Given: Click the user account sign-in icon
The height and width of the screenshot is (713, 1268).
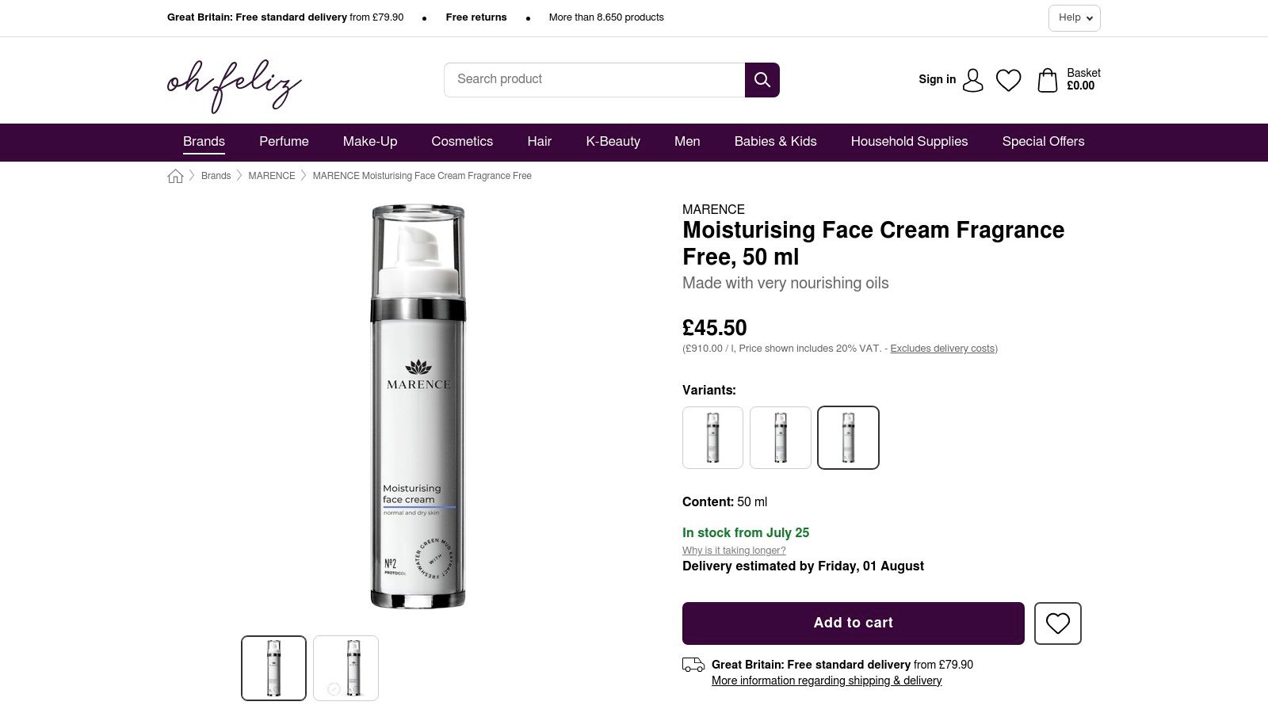Looking at the screenshot, I should point(973,80).
